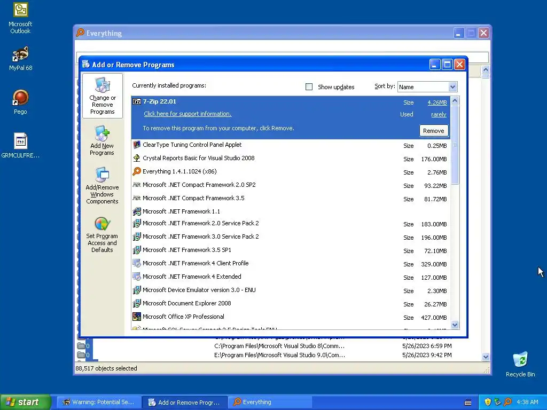Open 'Click here for support information' link
The height and width of the screenshot is (410, 547).
tap(187, 114)
